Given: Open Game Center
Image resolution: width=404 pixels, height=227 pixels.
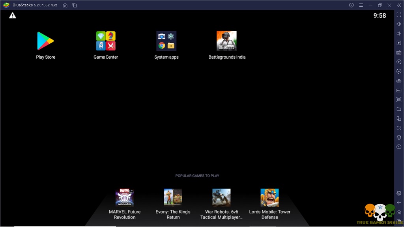Looking at the screenshot, I should [x=105, y=40].
